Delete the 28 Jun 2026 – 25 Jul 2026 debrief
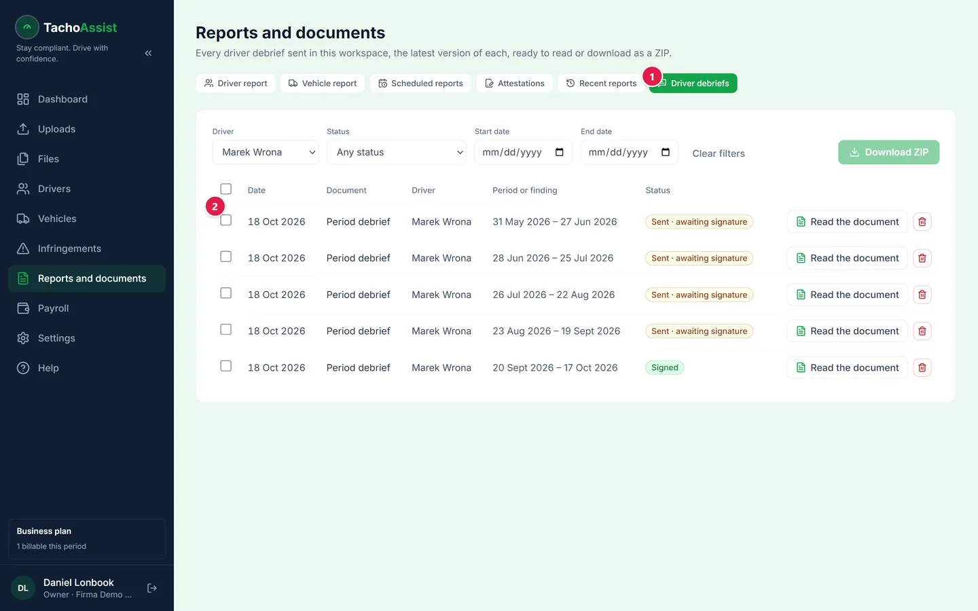The width and height of the screenshot is (978, 611). coord(922,258)
